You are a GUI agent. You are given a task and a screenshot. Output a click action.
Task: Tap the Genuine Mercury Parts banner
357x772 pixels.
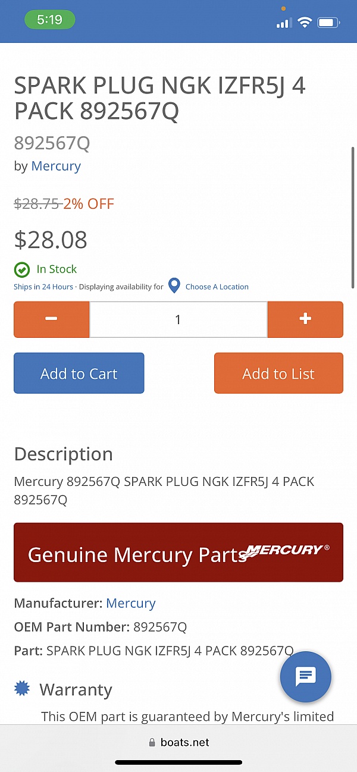pyautogui.click(x=137, y=553)
